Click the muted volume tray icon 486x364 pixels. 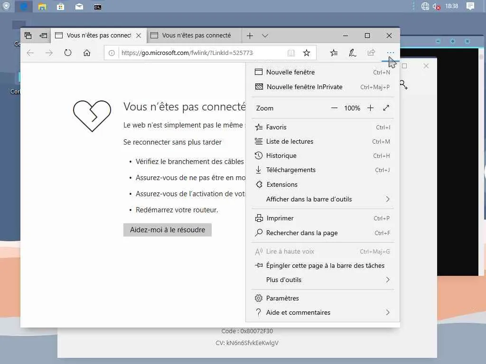[x=437, y=7]
